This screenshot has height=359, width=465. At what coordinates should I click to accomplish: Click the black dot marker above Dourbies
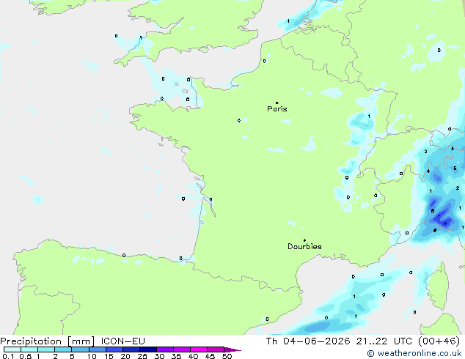coord(304,240)
